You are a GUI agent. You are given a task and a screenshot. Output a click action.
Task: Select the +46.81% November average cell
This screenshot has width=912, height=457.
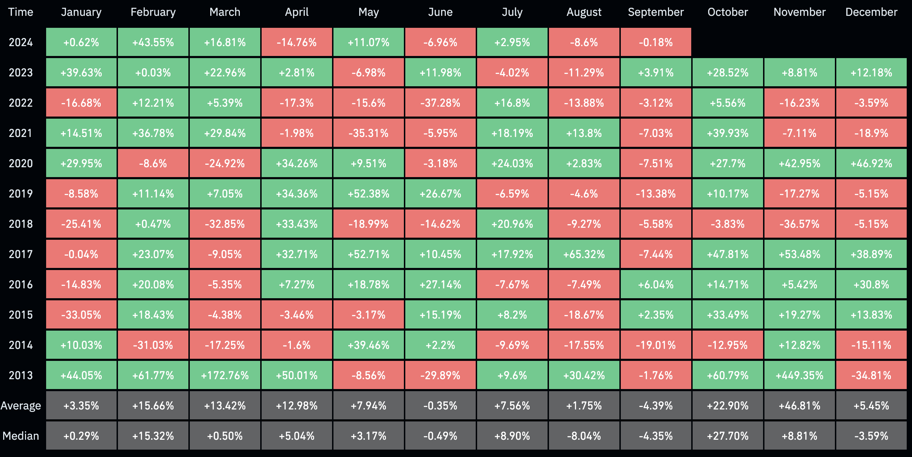coord(799,405)
